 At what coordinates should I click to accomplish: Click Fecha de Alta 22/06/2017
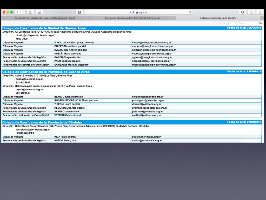tap(244, 72)
